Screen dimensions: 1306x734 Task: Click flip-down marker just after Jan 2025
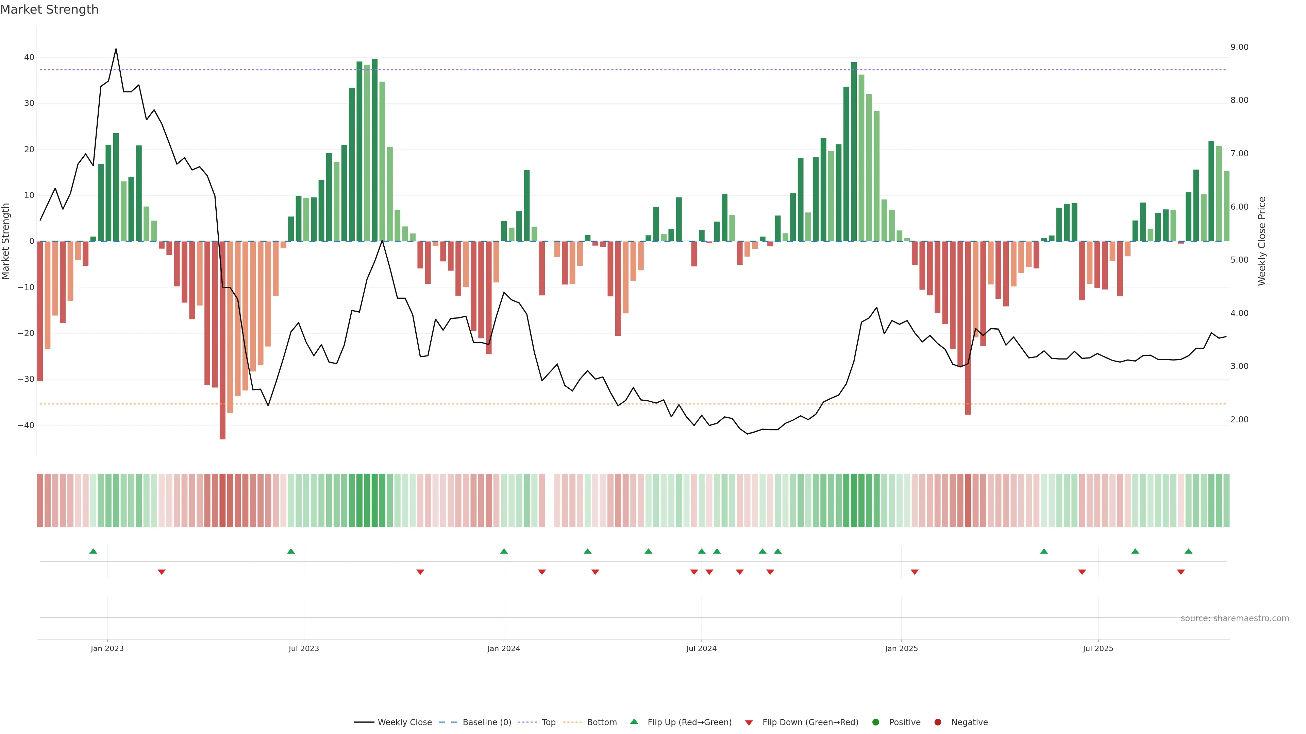tap(915, 572)
